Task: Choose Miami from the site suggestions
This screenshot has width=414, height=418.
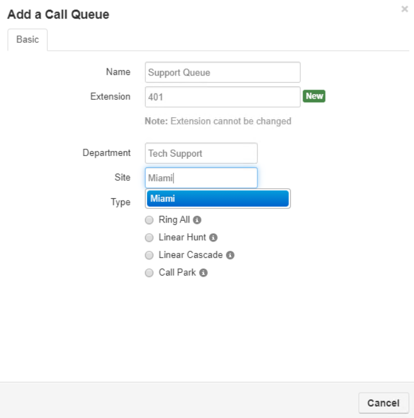Action: pos(218,199)
